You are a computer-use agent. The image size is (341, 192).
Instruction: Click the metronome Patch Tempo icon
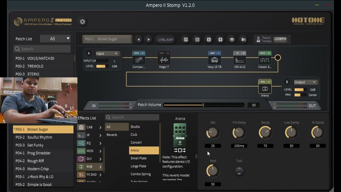point(258,39)
